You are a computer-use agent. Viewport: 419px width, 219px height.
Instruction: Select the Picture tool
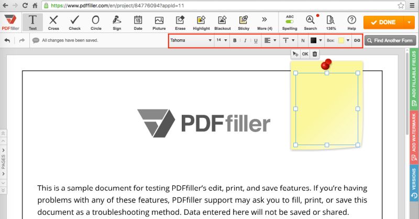[159, 22]
